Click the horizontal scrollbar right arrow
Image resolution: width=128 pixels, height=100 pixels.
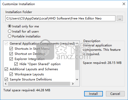tap(73, 84)
